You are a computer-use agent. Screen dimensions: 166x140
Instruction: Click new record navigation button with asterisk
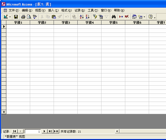[x=56, y=131]
